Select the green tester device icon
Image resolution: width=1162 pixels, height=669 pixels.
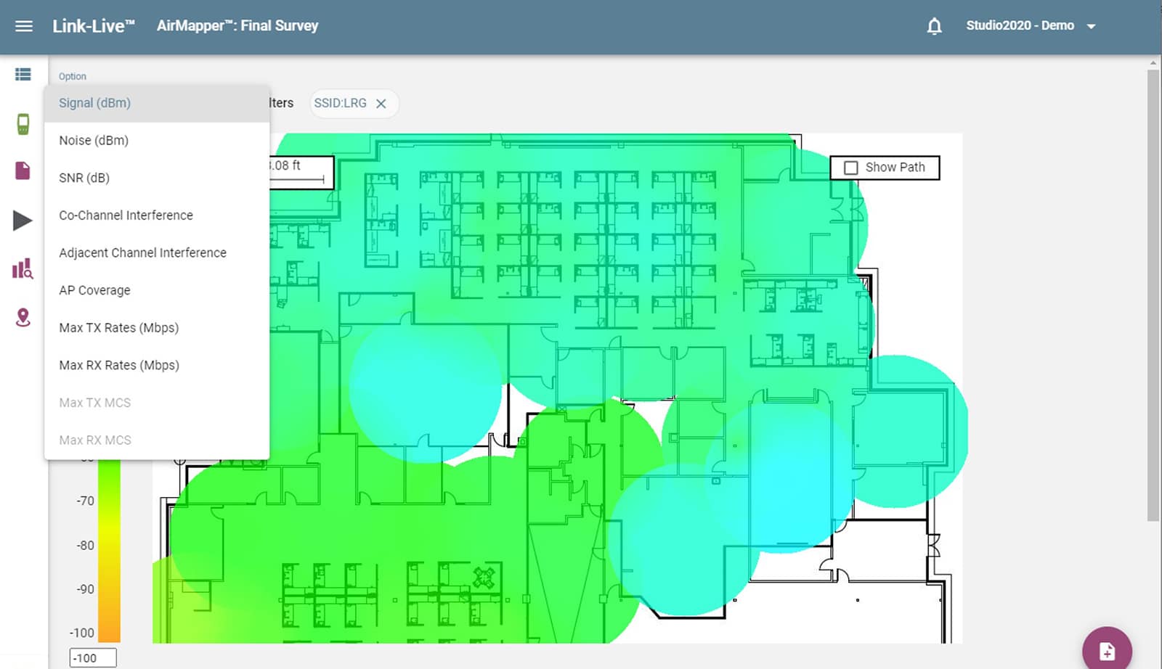tap(22, 123)
